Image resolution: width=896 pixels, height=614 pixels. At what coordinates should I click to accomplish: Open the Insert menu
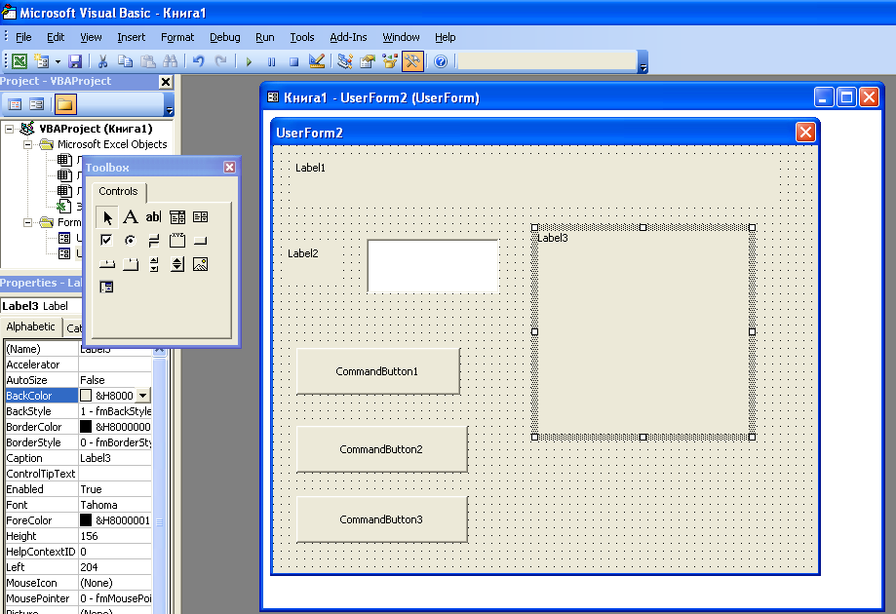(132, 37)
